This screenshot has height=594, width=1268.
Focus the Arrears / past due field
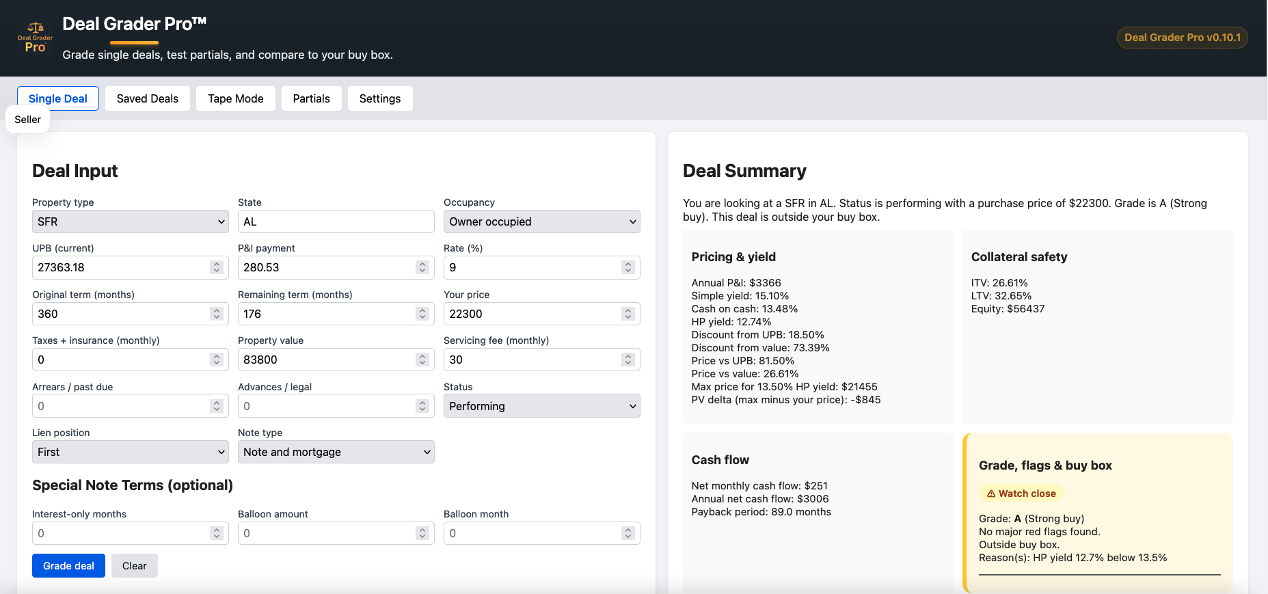tap(131, 406)
